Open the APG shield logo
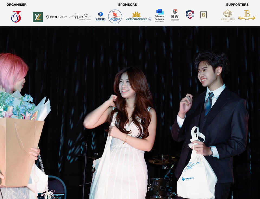 click(190, 14)
